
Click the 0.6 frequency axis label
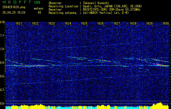pos(2,104)
